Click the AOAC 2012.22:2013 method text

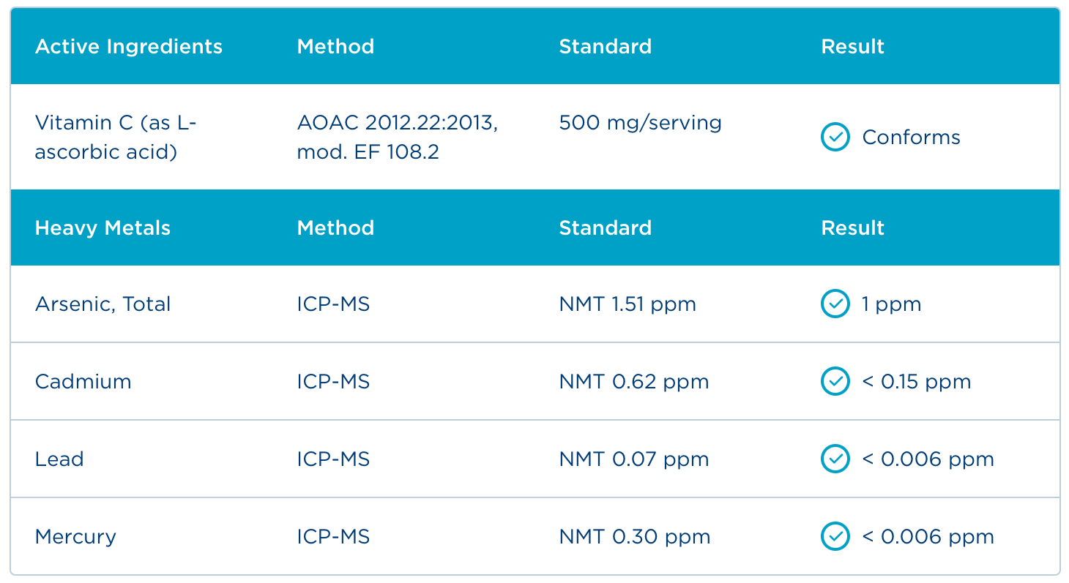(x=398, y=123)
